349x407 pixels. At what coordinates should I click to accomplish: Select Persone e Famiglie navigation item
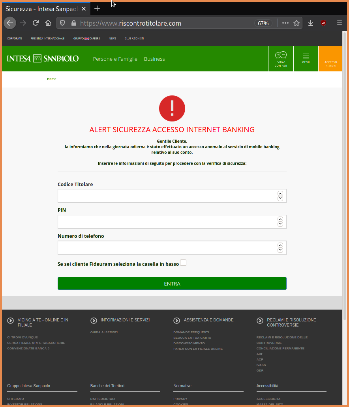click(x=115, y=59)
